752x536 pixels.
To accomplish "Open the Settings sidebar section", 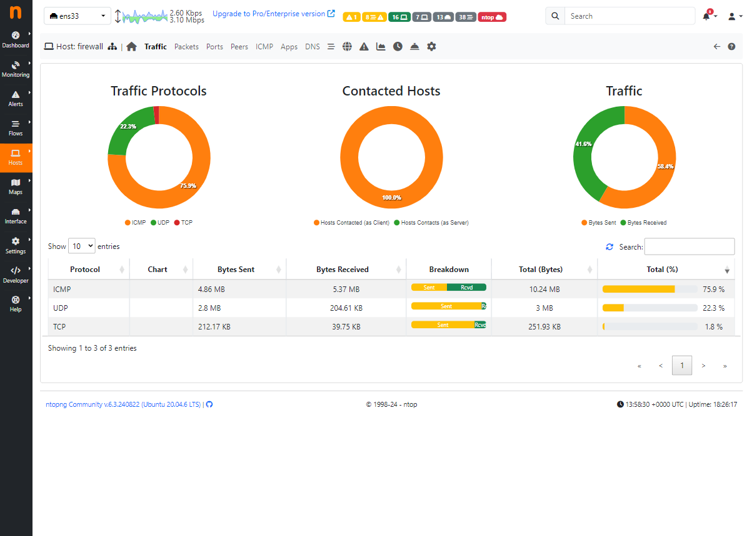I will pos(16,245).
